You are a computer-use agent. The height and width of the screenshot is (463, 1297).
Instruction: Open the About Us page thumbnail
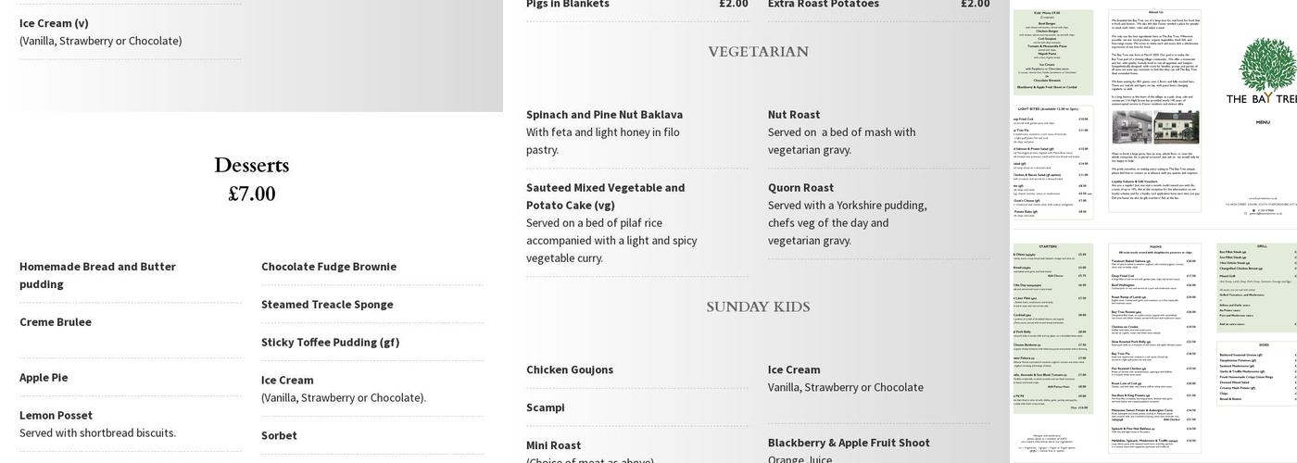click(1154, 111)
